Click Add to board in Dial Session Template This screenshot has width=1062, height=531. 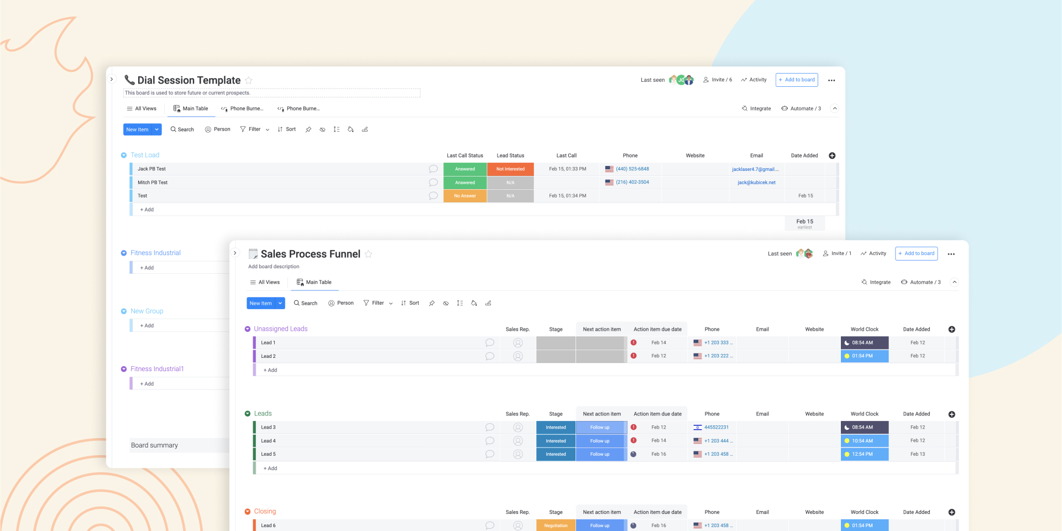pyautogui.click(x=797, y=80)
